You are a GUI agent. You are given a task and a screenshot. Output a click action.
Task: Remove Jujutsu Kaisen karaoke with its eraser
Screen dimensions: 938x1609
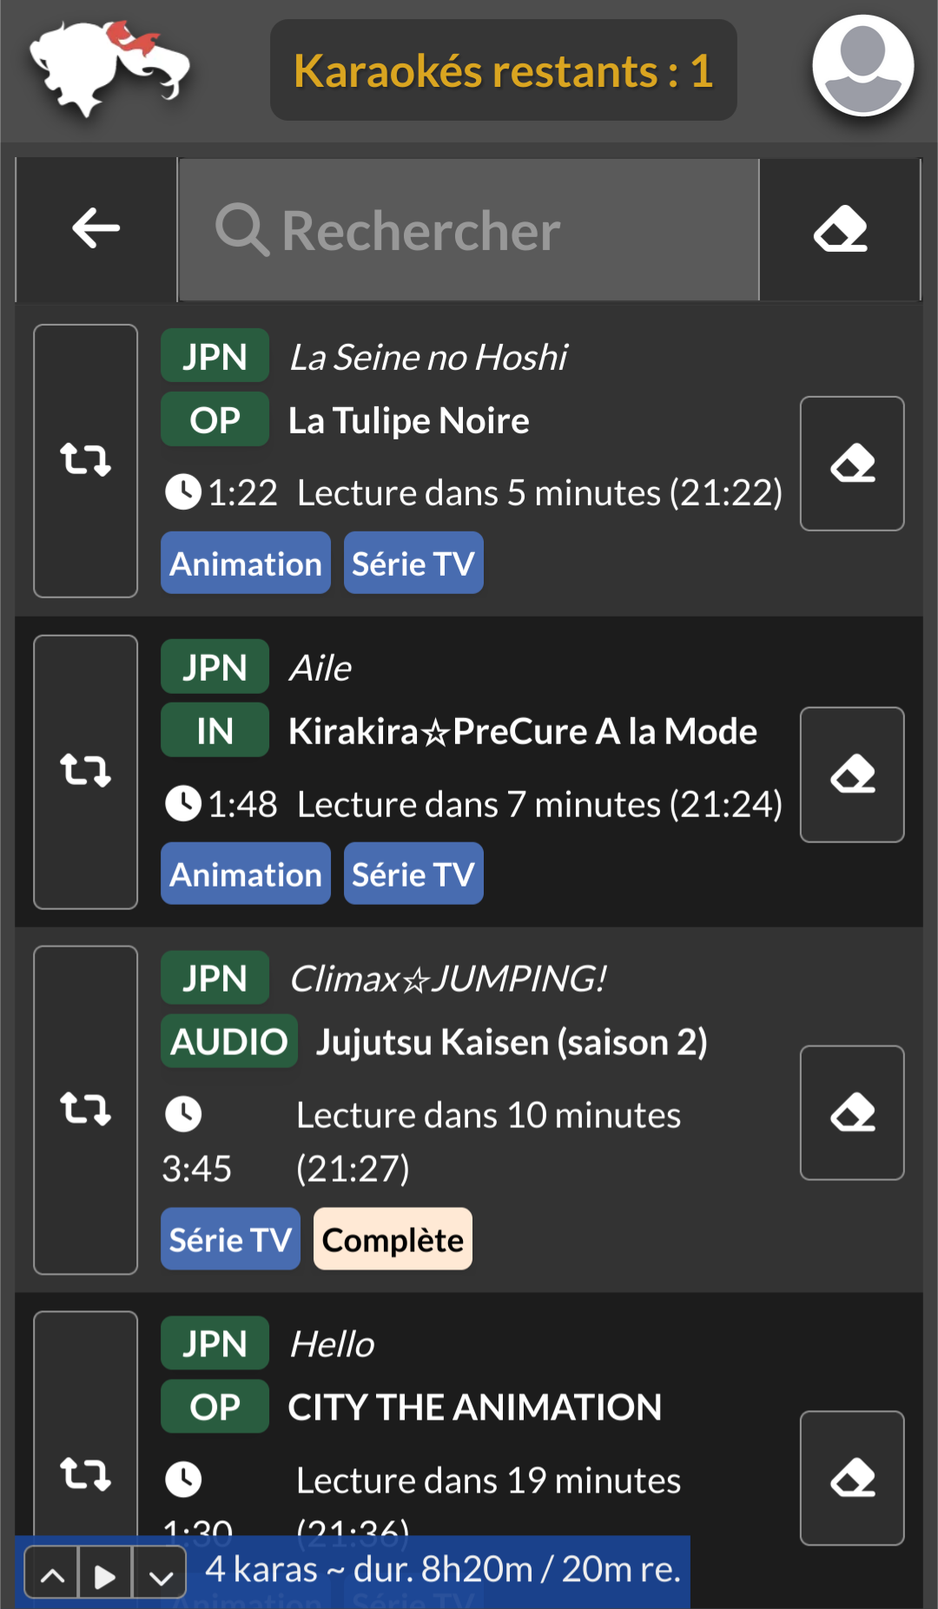[x=851, y=1112]
